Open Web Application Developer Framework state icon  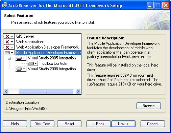click(9, 47)
